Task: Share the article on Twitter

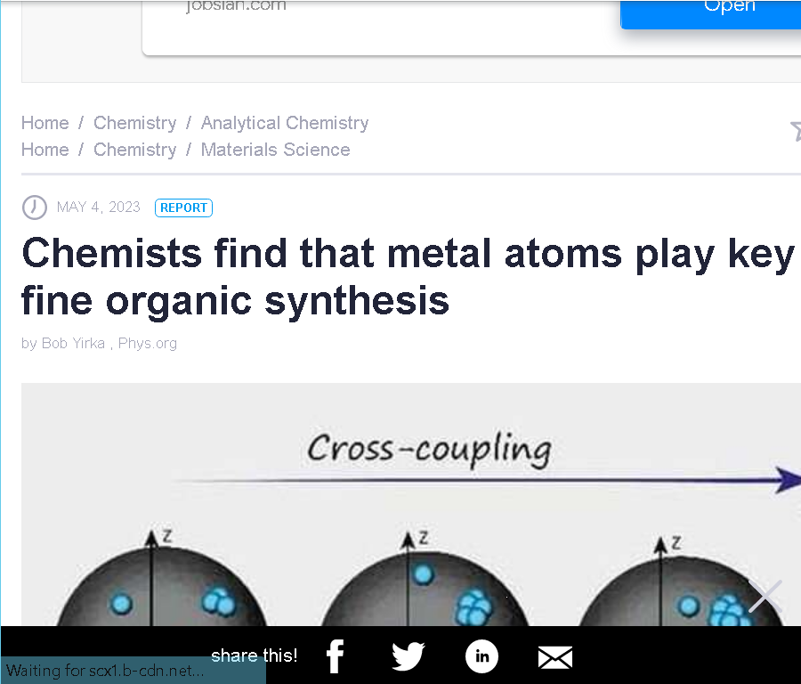Action: point(409,655)
